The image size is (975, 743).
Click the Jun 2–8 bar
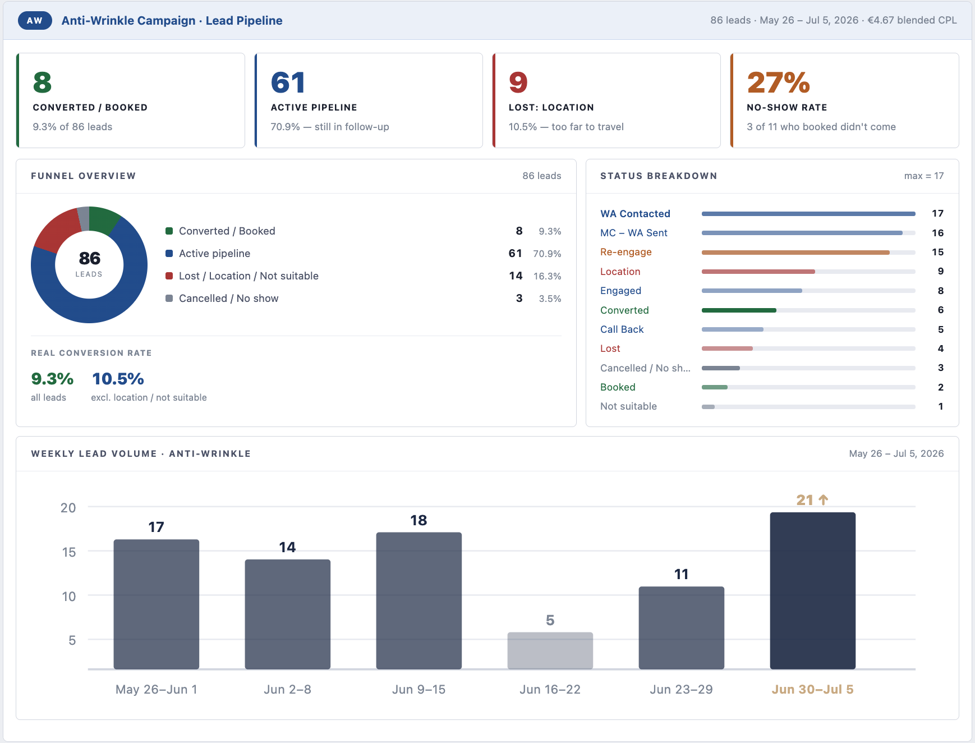click(x=288, y=614)
